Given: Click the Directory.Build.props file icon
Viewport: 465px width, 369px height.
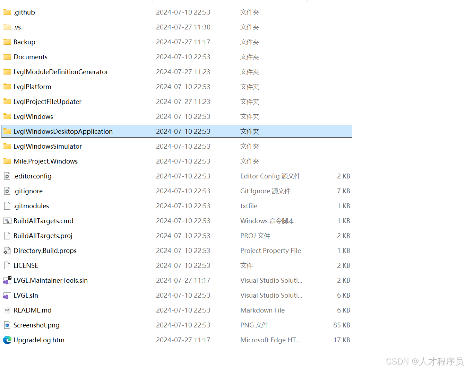Looking at the screenshot, I should pos(7,251).
